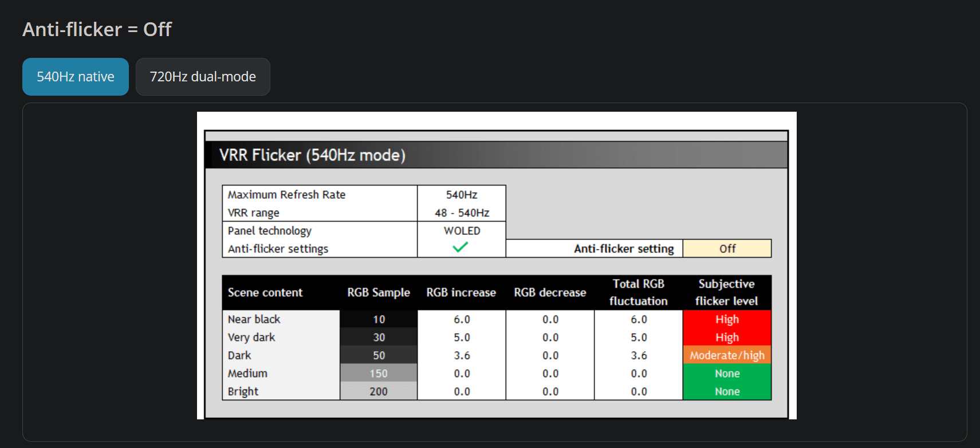The width and height of the screenshot is (980, 448).
Task: Click the Subjective flicker level header
Action: (727, 292)
